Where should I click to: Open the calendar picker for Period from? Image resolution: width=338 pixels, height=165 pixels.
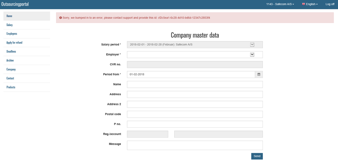[x=259, y=74]
